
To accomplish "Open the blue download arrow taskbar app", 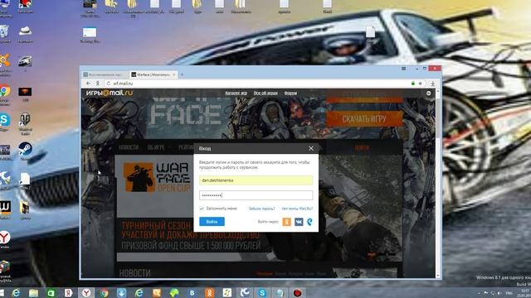I will pyautogui.click(x=122, y=293).
